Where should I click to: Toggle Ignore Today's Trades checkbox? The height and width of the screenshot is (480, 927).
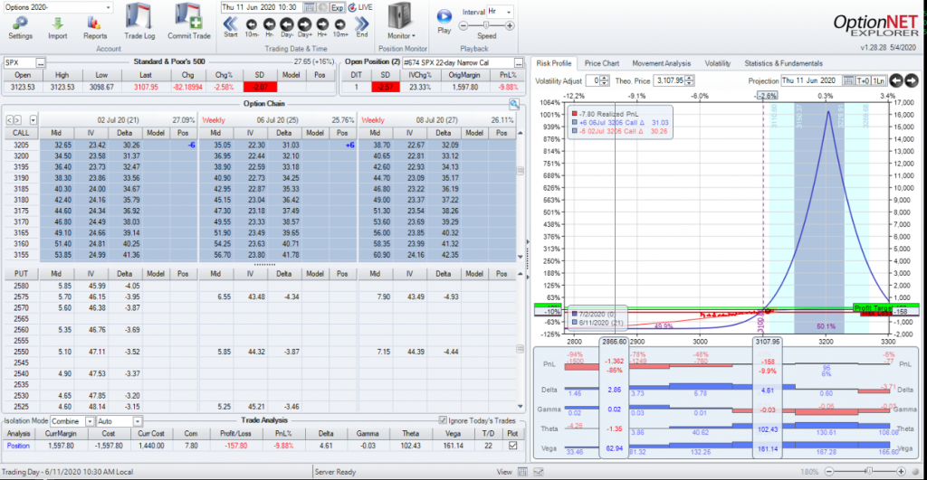click(443, 420)
